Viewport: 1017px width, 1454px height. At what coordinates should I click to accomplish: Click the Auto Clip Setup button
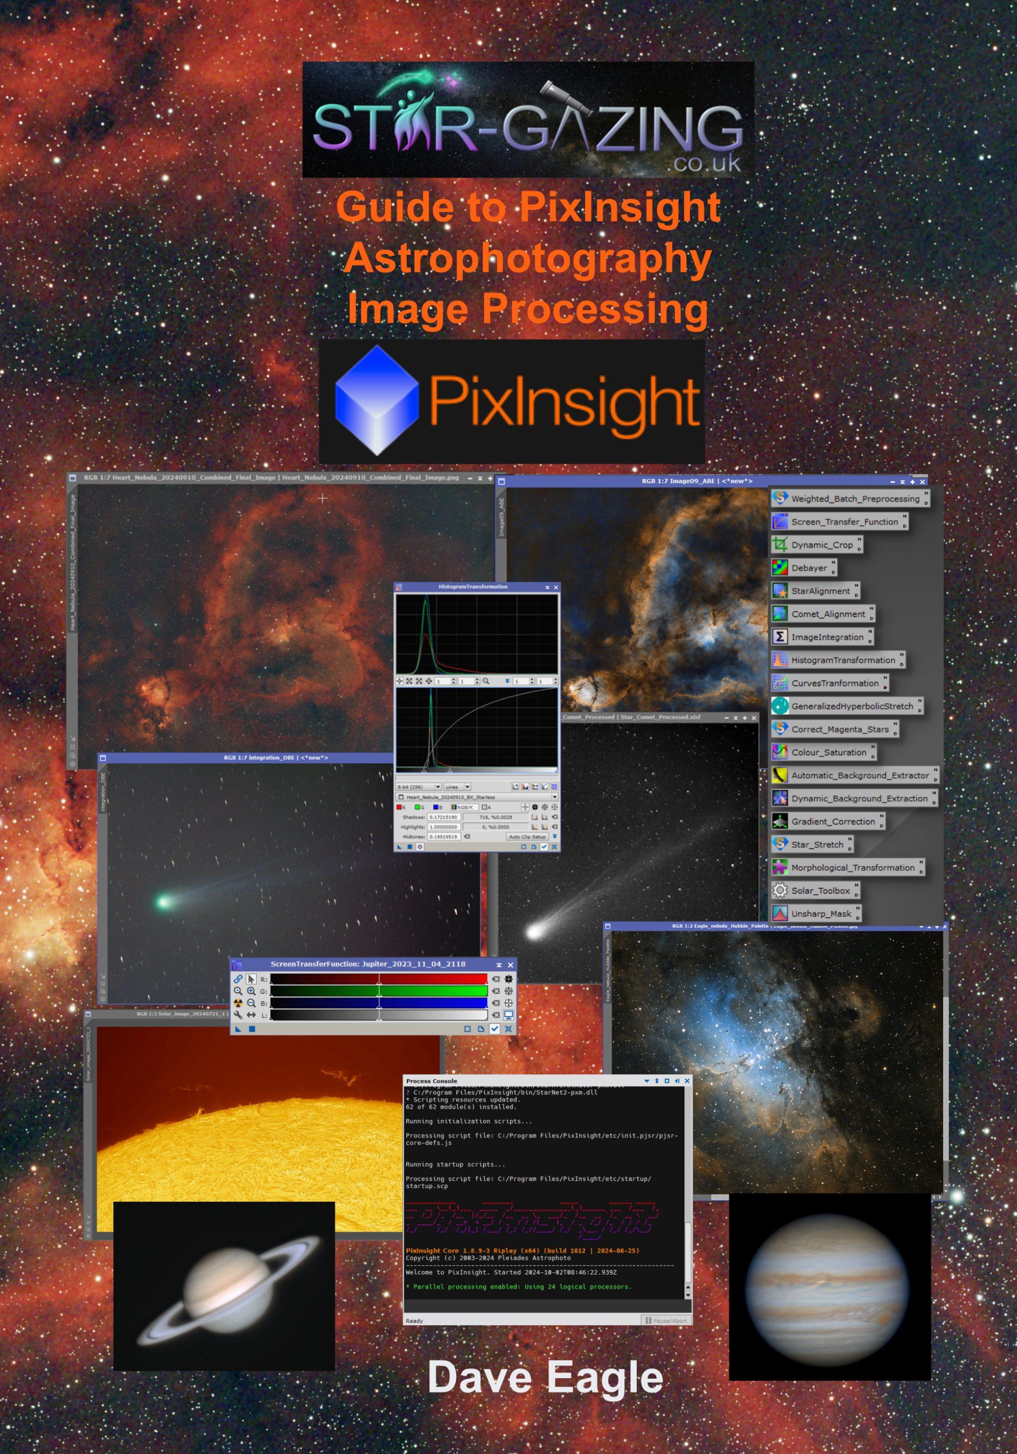tap(528, 836)
